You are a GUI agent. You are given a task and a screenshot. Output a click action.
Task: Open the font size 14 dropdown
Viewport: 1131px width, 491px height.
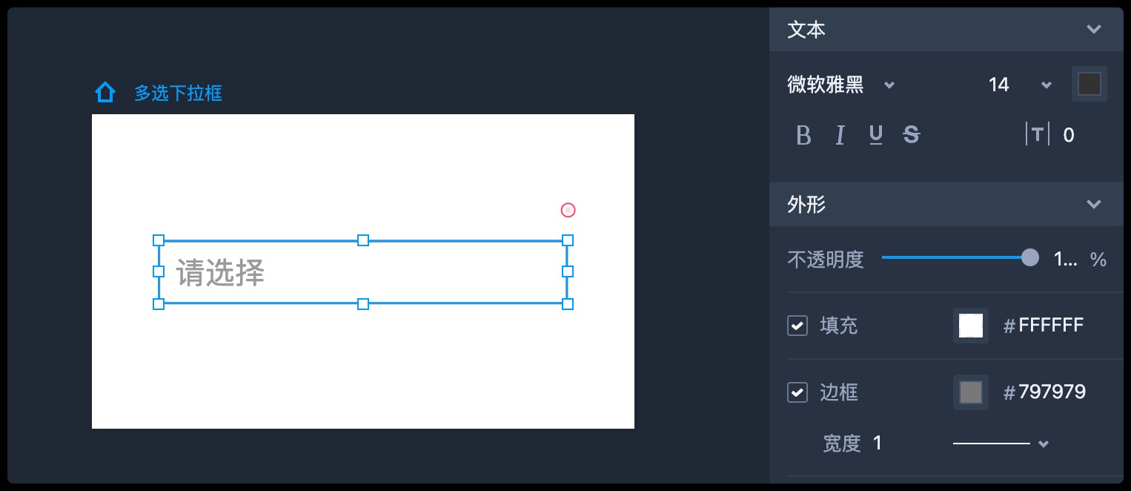[1019, 85]
